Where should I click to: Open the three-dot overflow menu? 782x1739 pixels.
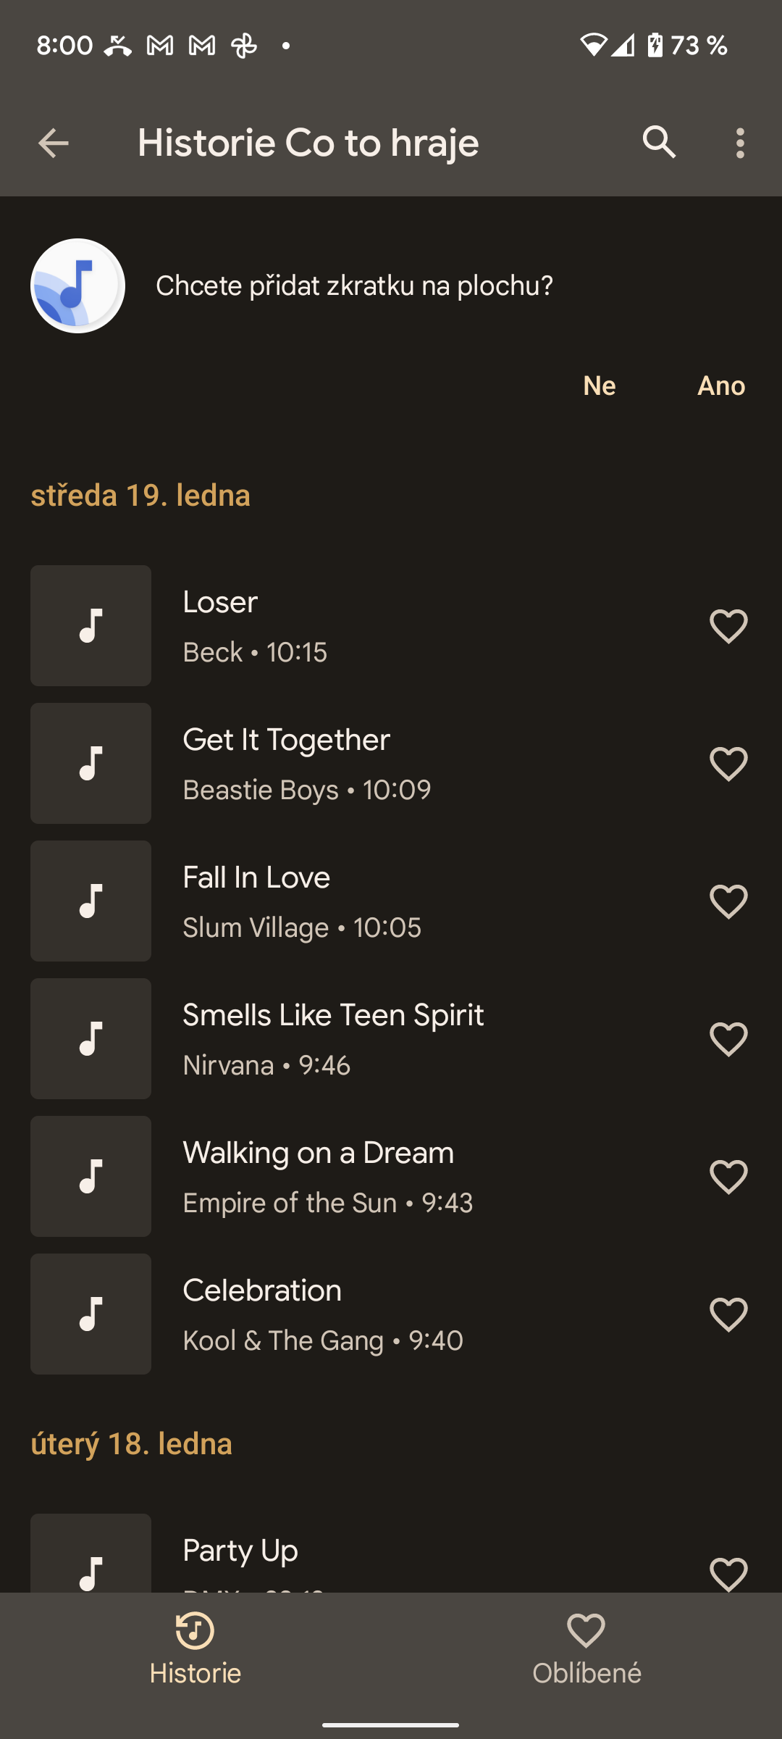pyautogui.click(x=739, y=143)
